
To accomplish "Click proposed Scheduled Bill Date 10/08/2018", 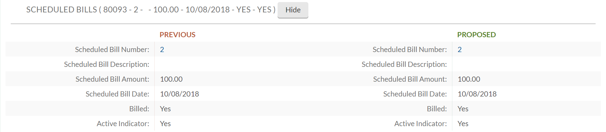I will (477, 94).
